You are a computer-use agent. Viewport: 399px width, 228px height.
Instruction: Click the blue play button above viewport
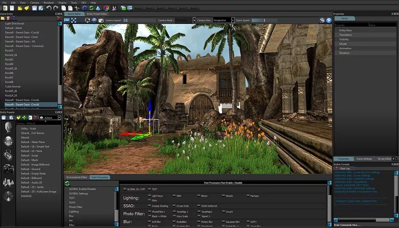point(329,20)
